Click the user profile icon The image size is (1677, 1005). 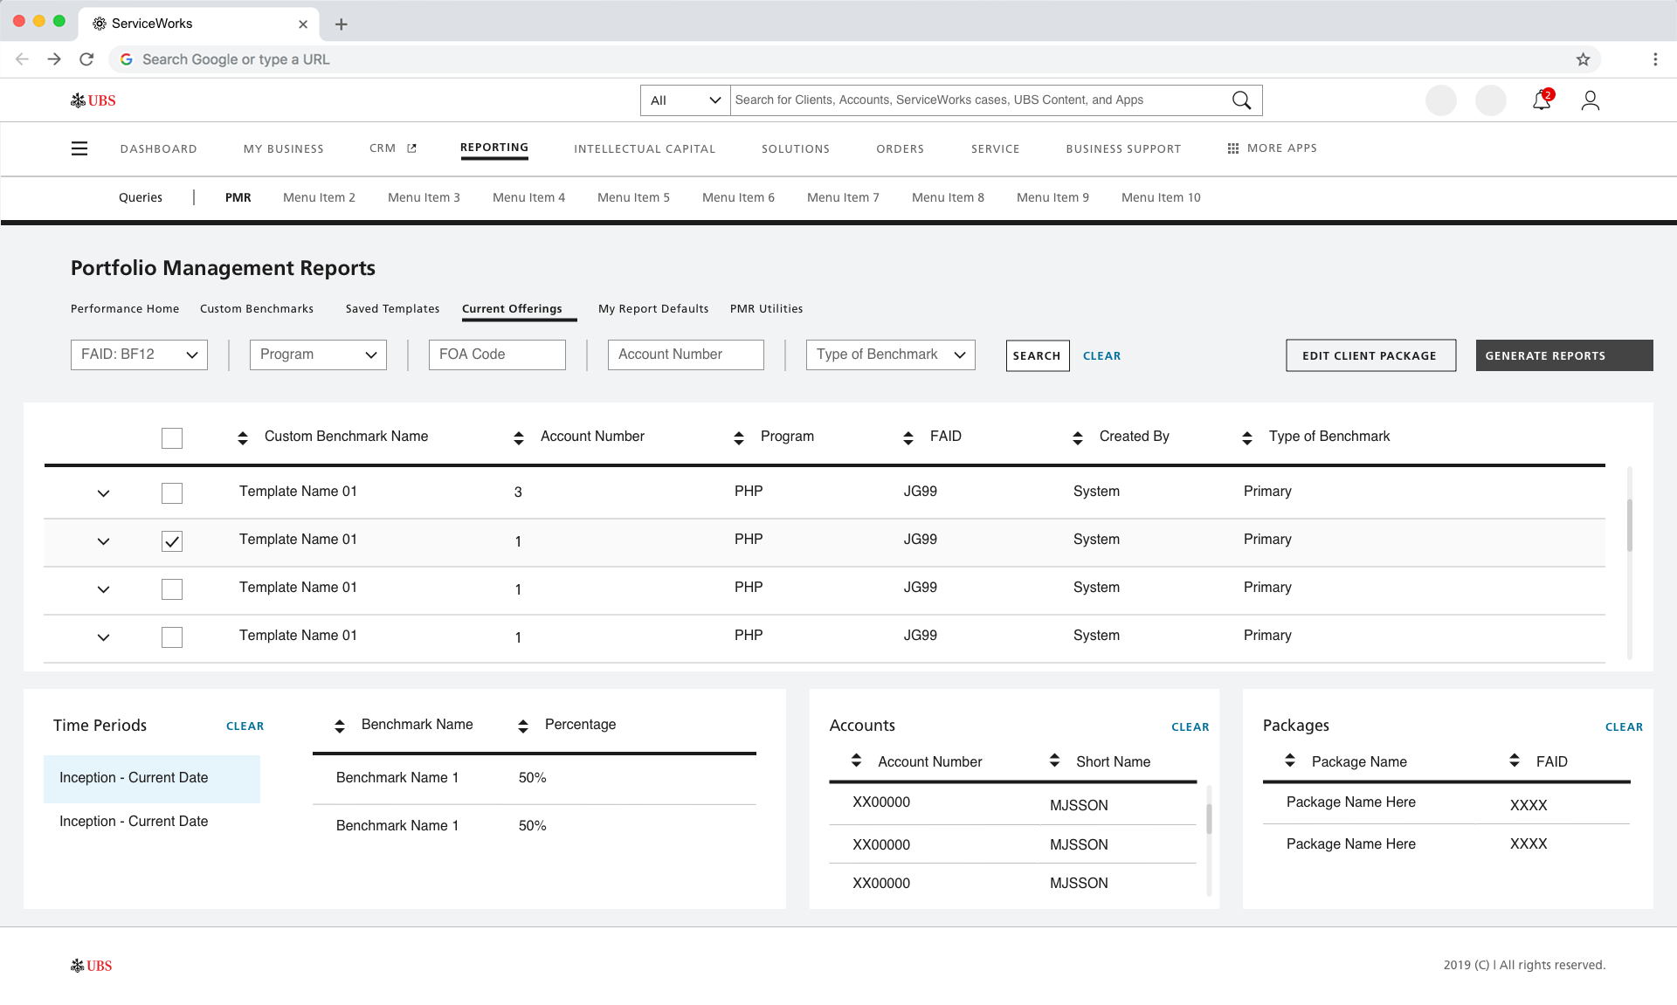point(1590,101)
